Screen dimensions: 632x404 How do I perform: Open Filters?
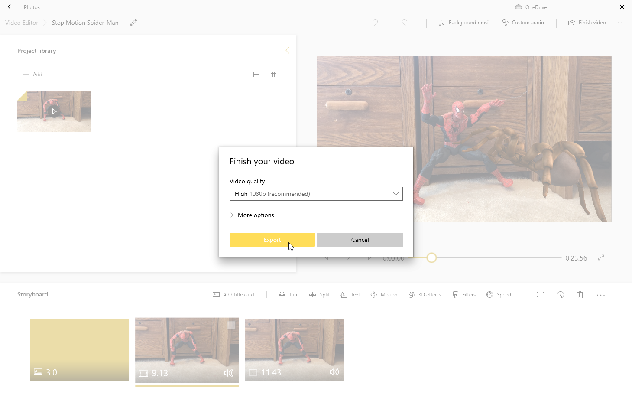pyautogui.click(x=464, y=295)
